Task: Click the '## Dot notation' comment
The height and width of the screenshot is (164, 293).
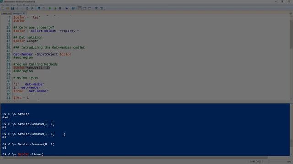Action: 27,37
